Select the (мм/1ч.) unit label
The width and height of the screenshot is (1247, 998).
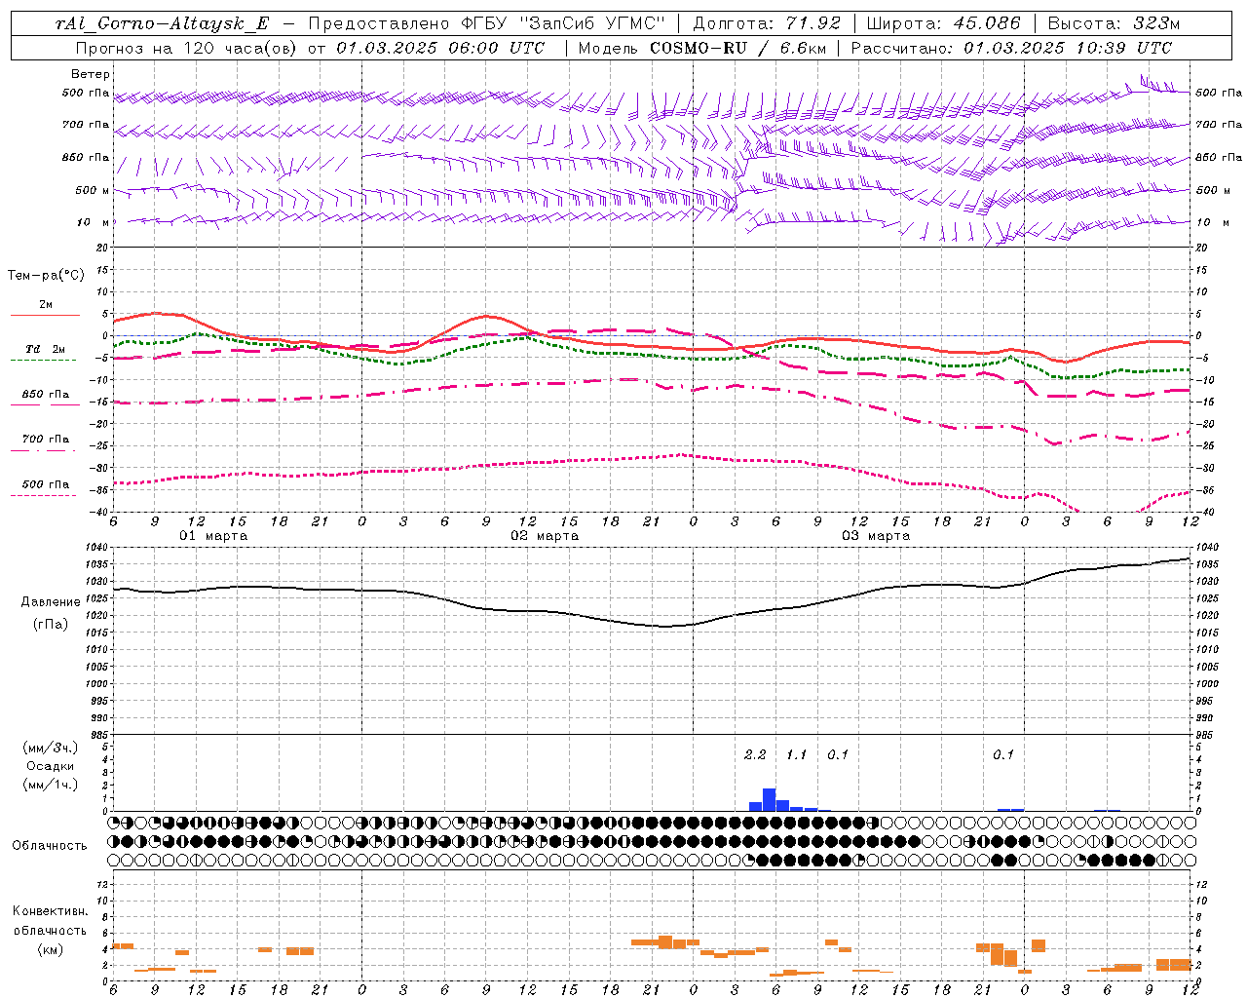click(x=51, y=785)
